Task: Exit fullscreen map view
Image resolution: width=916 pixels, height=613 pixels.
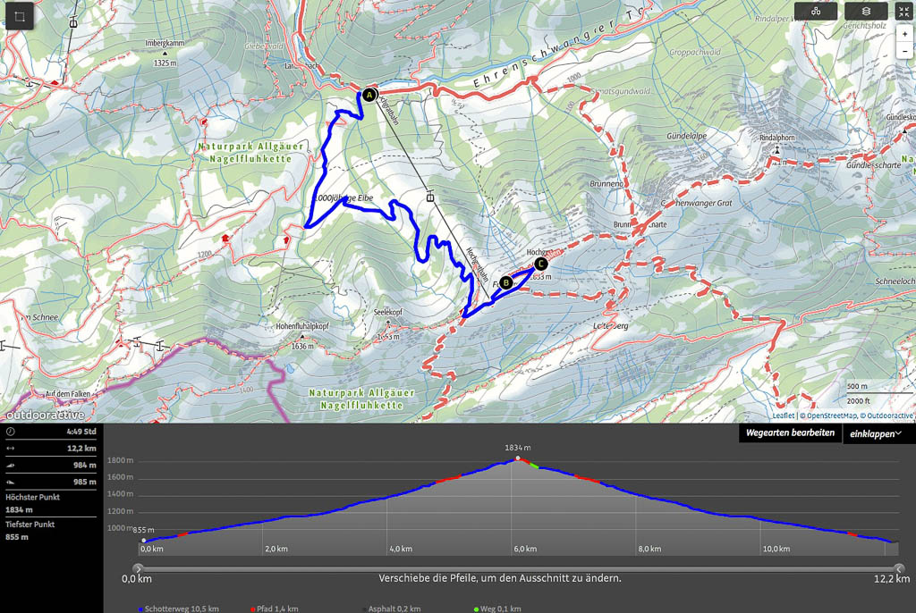Action: (x=903, y=12)
